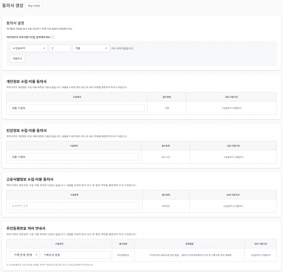This screenshot has width=283, height=272.
Task: Select 수집목적 header in 개인정보 table
Action: (77, 97)
